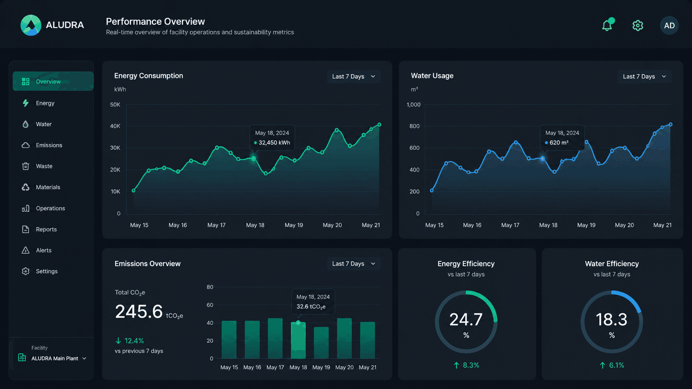Click the ALUDRA brand name text
The image size is (692, 389).
(65, 25)
